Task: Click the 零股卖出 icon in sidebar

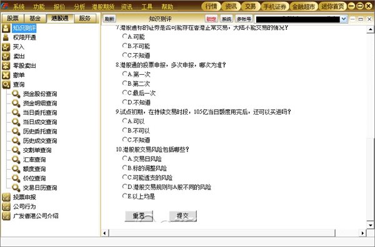Action: [x=6, y=65]
